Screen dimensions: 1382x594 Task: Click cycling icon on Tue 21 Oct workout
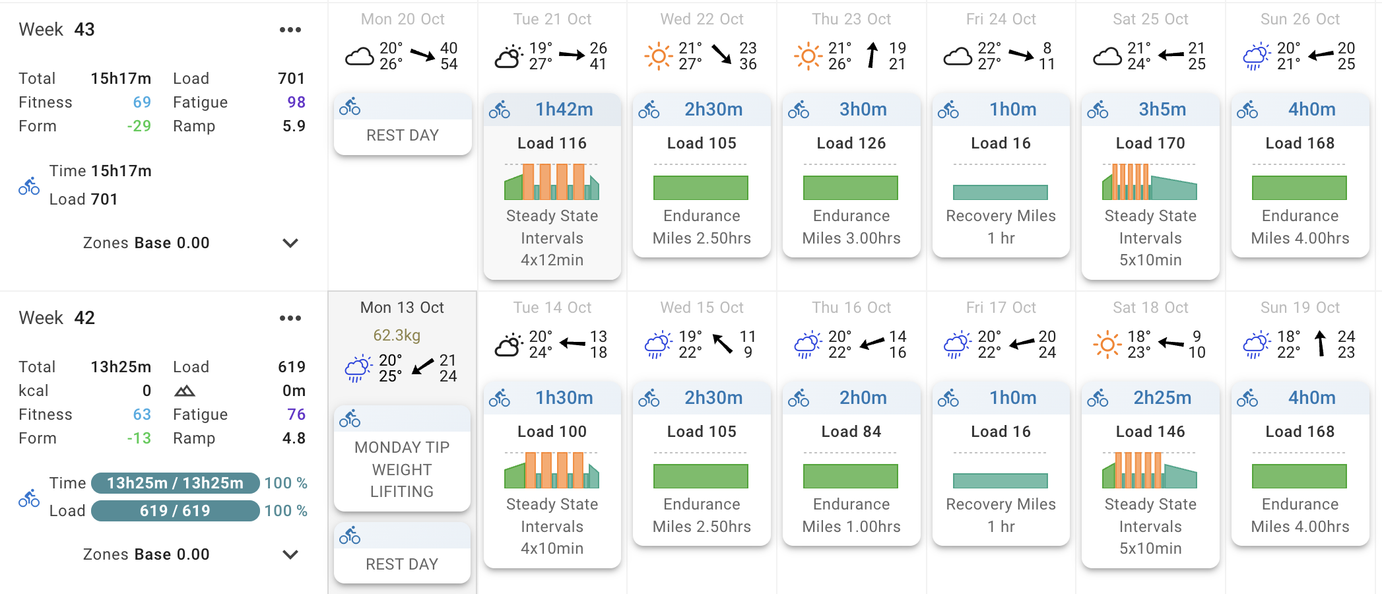tap(500, 110)
